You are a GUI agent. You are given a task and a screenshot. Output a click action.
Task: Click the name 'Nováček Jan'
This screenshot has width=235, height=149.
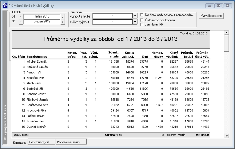[x=35, y=121]
